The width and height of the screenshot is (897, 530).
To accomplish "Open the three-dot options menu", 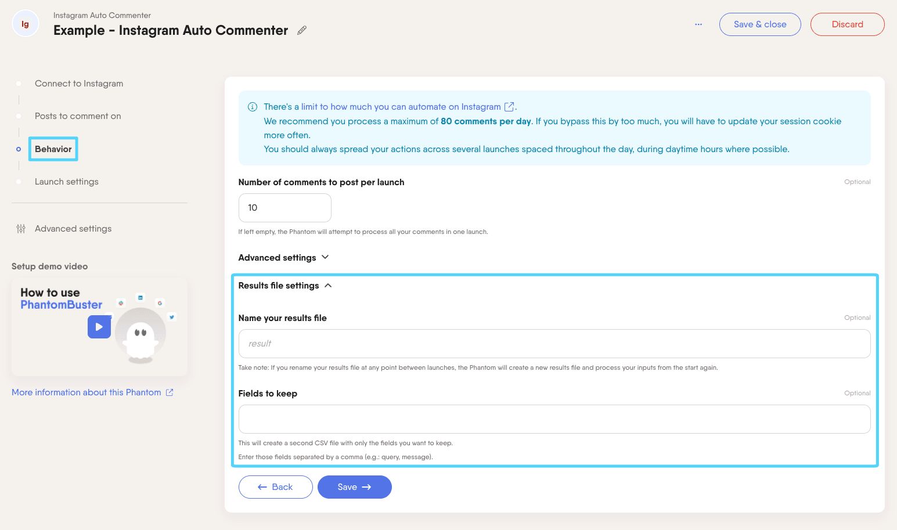I will tap(698, 24).
